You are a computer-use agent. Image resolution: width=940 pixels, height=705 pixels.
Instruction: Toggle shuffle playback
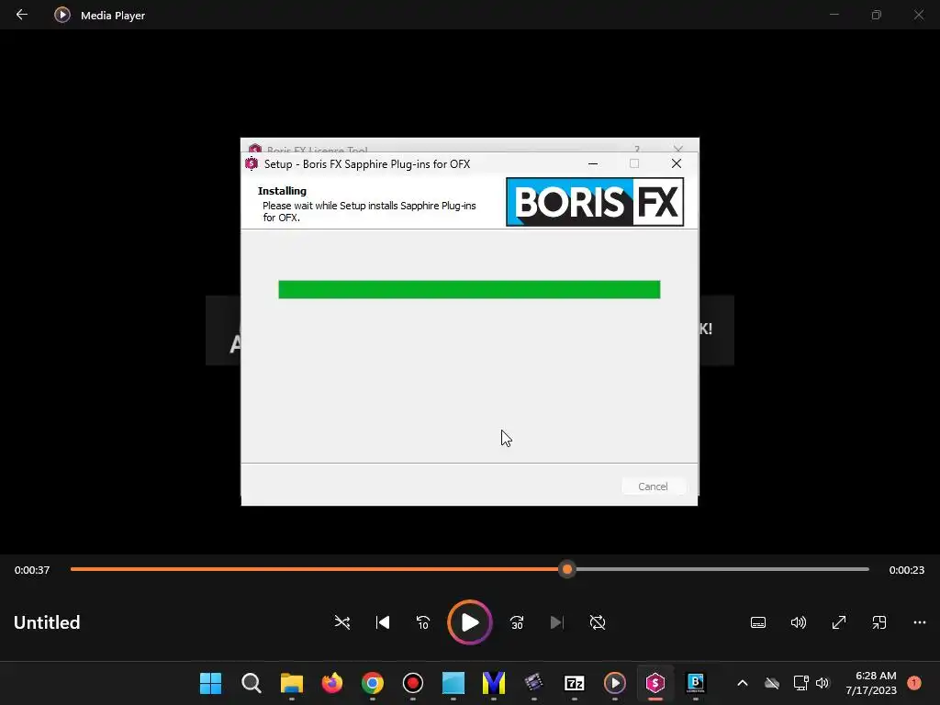tap(342, 622)
